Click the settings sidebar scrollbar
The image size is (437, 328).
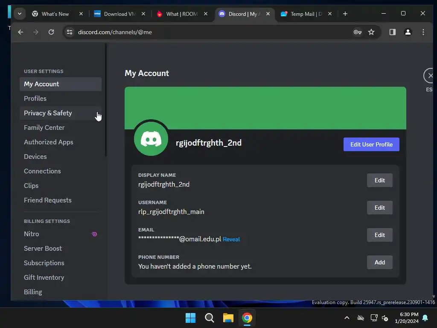(106, 100)
